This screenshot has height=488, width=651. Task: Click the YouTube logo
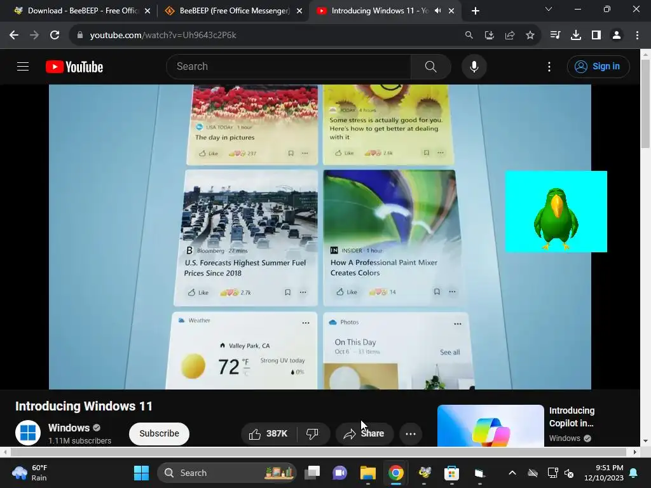pyautogui.click(x=74, y=67)
